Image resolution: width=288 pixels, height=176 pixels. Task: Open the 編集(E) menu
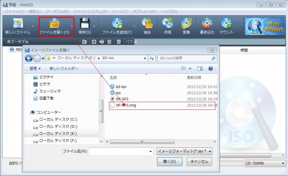(x=35, y=11)
